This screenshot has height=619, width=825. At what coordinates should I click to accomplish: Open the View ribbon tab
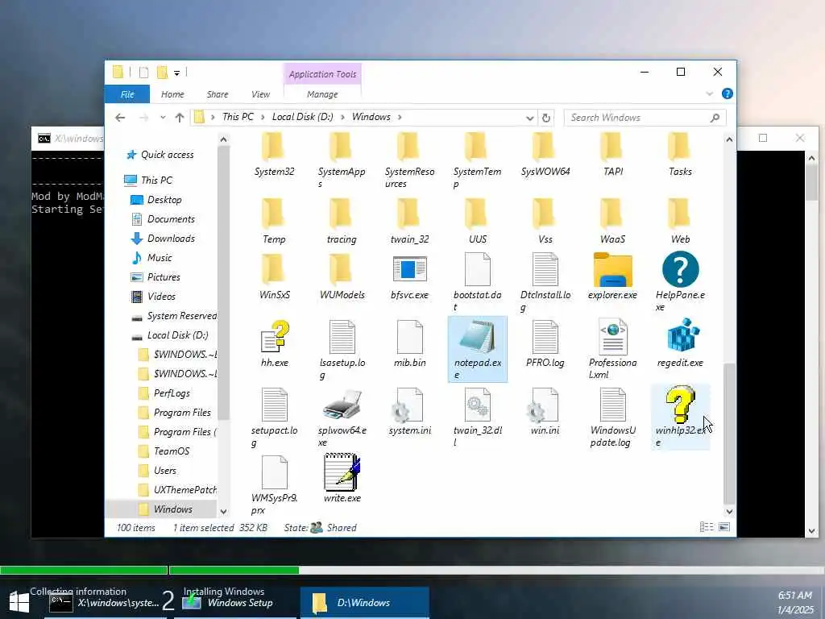260,94
